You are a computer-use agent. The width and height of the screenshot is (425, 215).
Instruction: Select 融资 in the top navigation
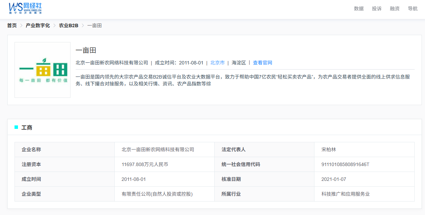(x=395, y=9)
